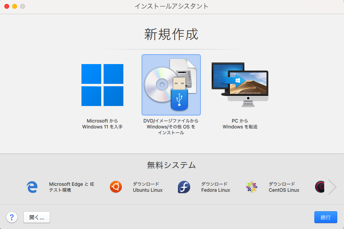Click the CentOS Linux logo icon
This screenshot has width=344, height=229.
coord(251,187)
